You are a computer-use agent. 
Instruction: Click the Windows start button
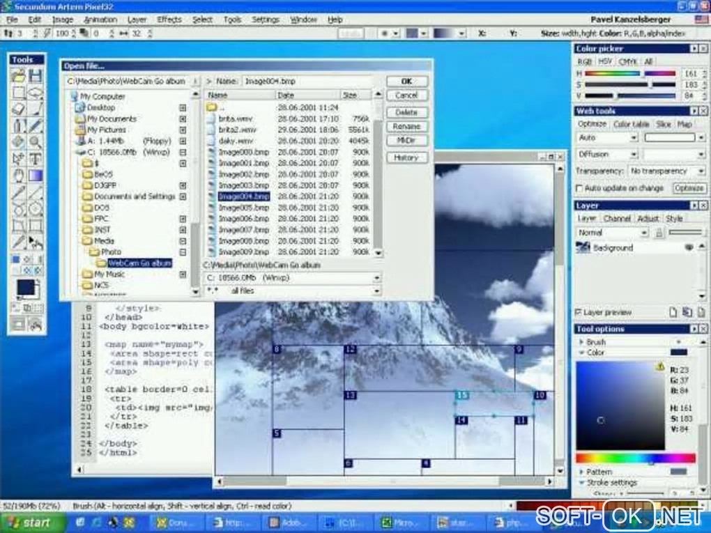coord(30,523)
